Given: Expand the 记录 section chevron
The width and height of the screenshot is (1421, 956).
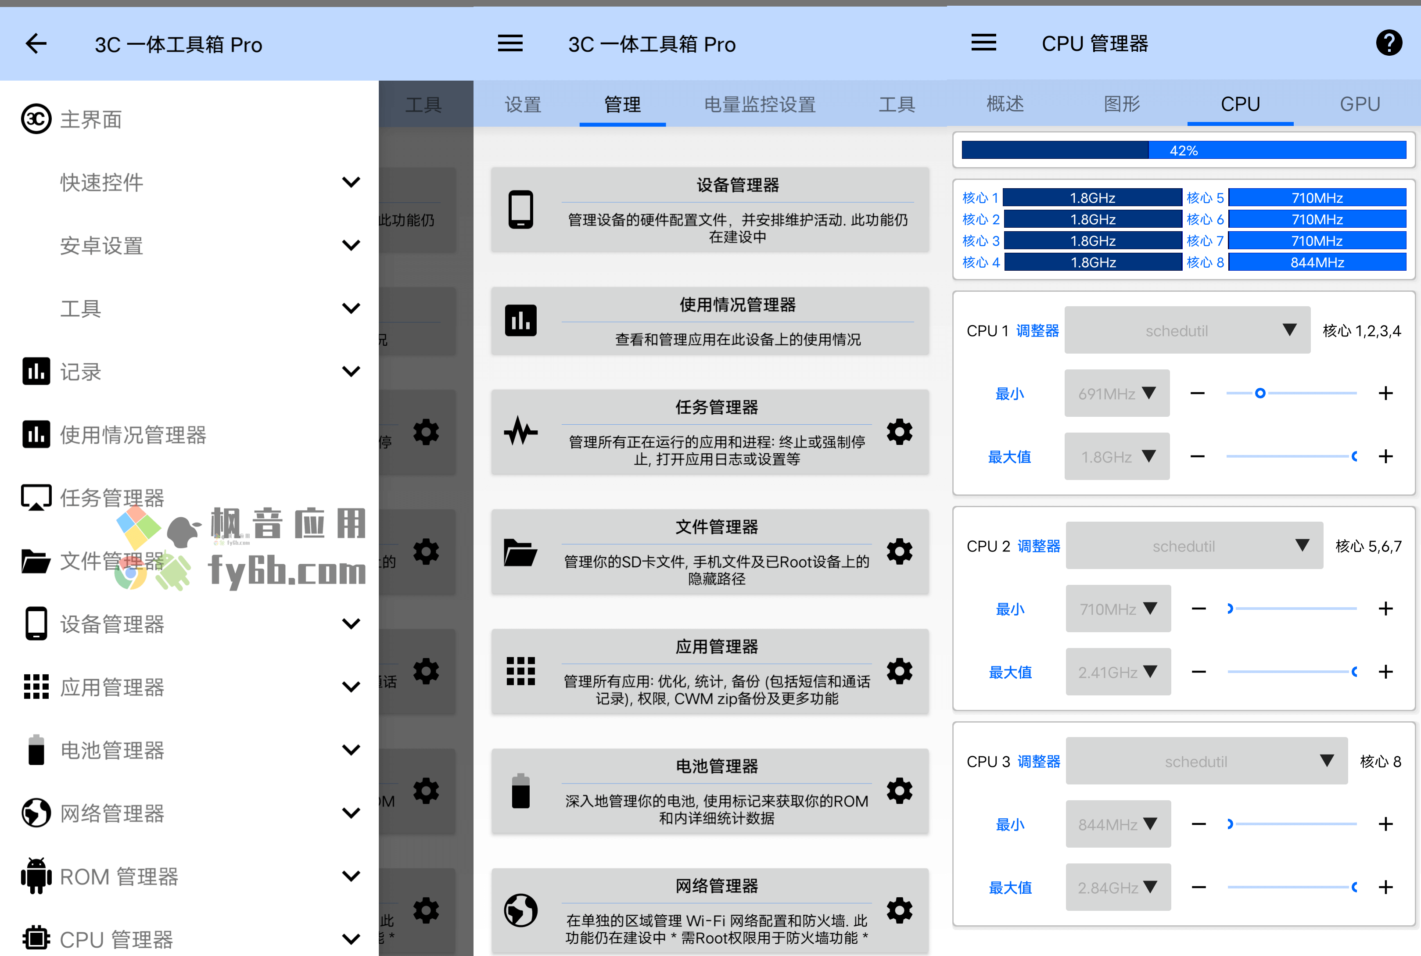Looking at the screenshot, I should pos(351,371).
